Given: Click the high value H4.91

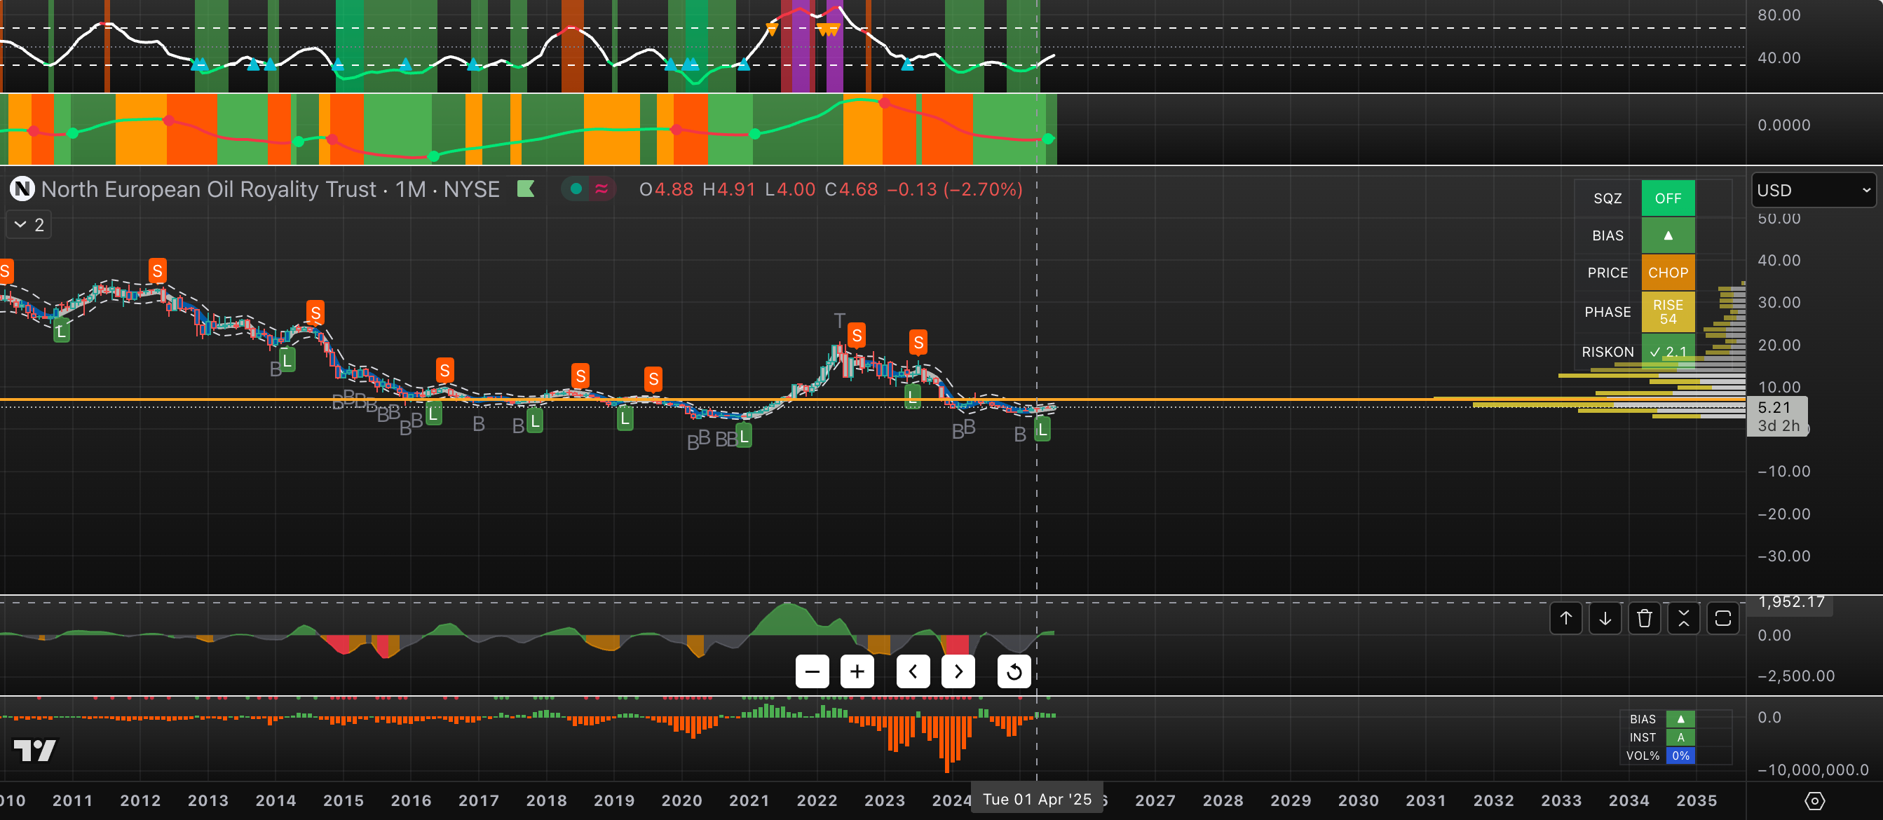Looking at the screenshot, I should pyautogui.click(x=729, y=189).
